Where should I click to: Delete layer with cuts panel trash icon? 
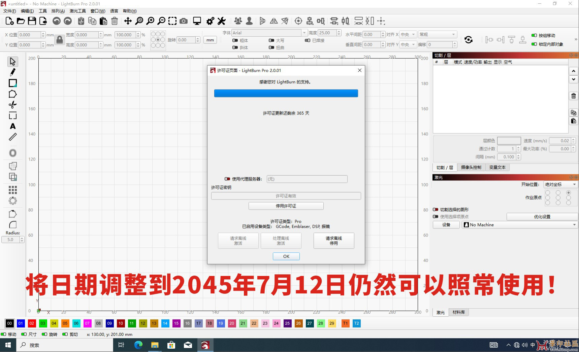pos(574,96)
